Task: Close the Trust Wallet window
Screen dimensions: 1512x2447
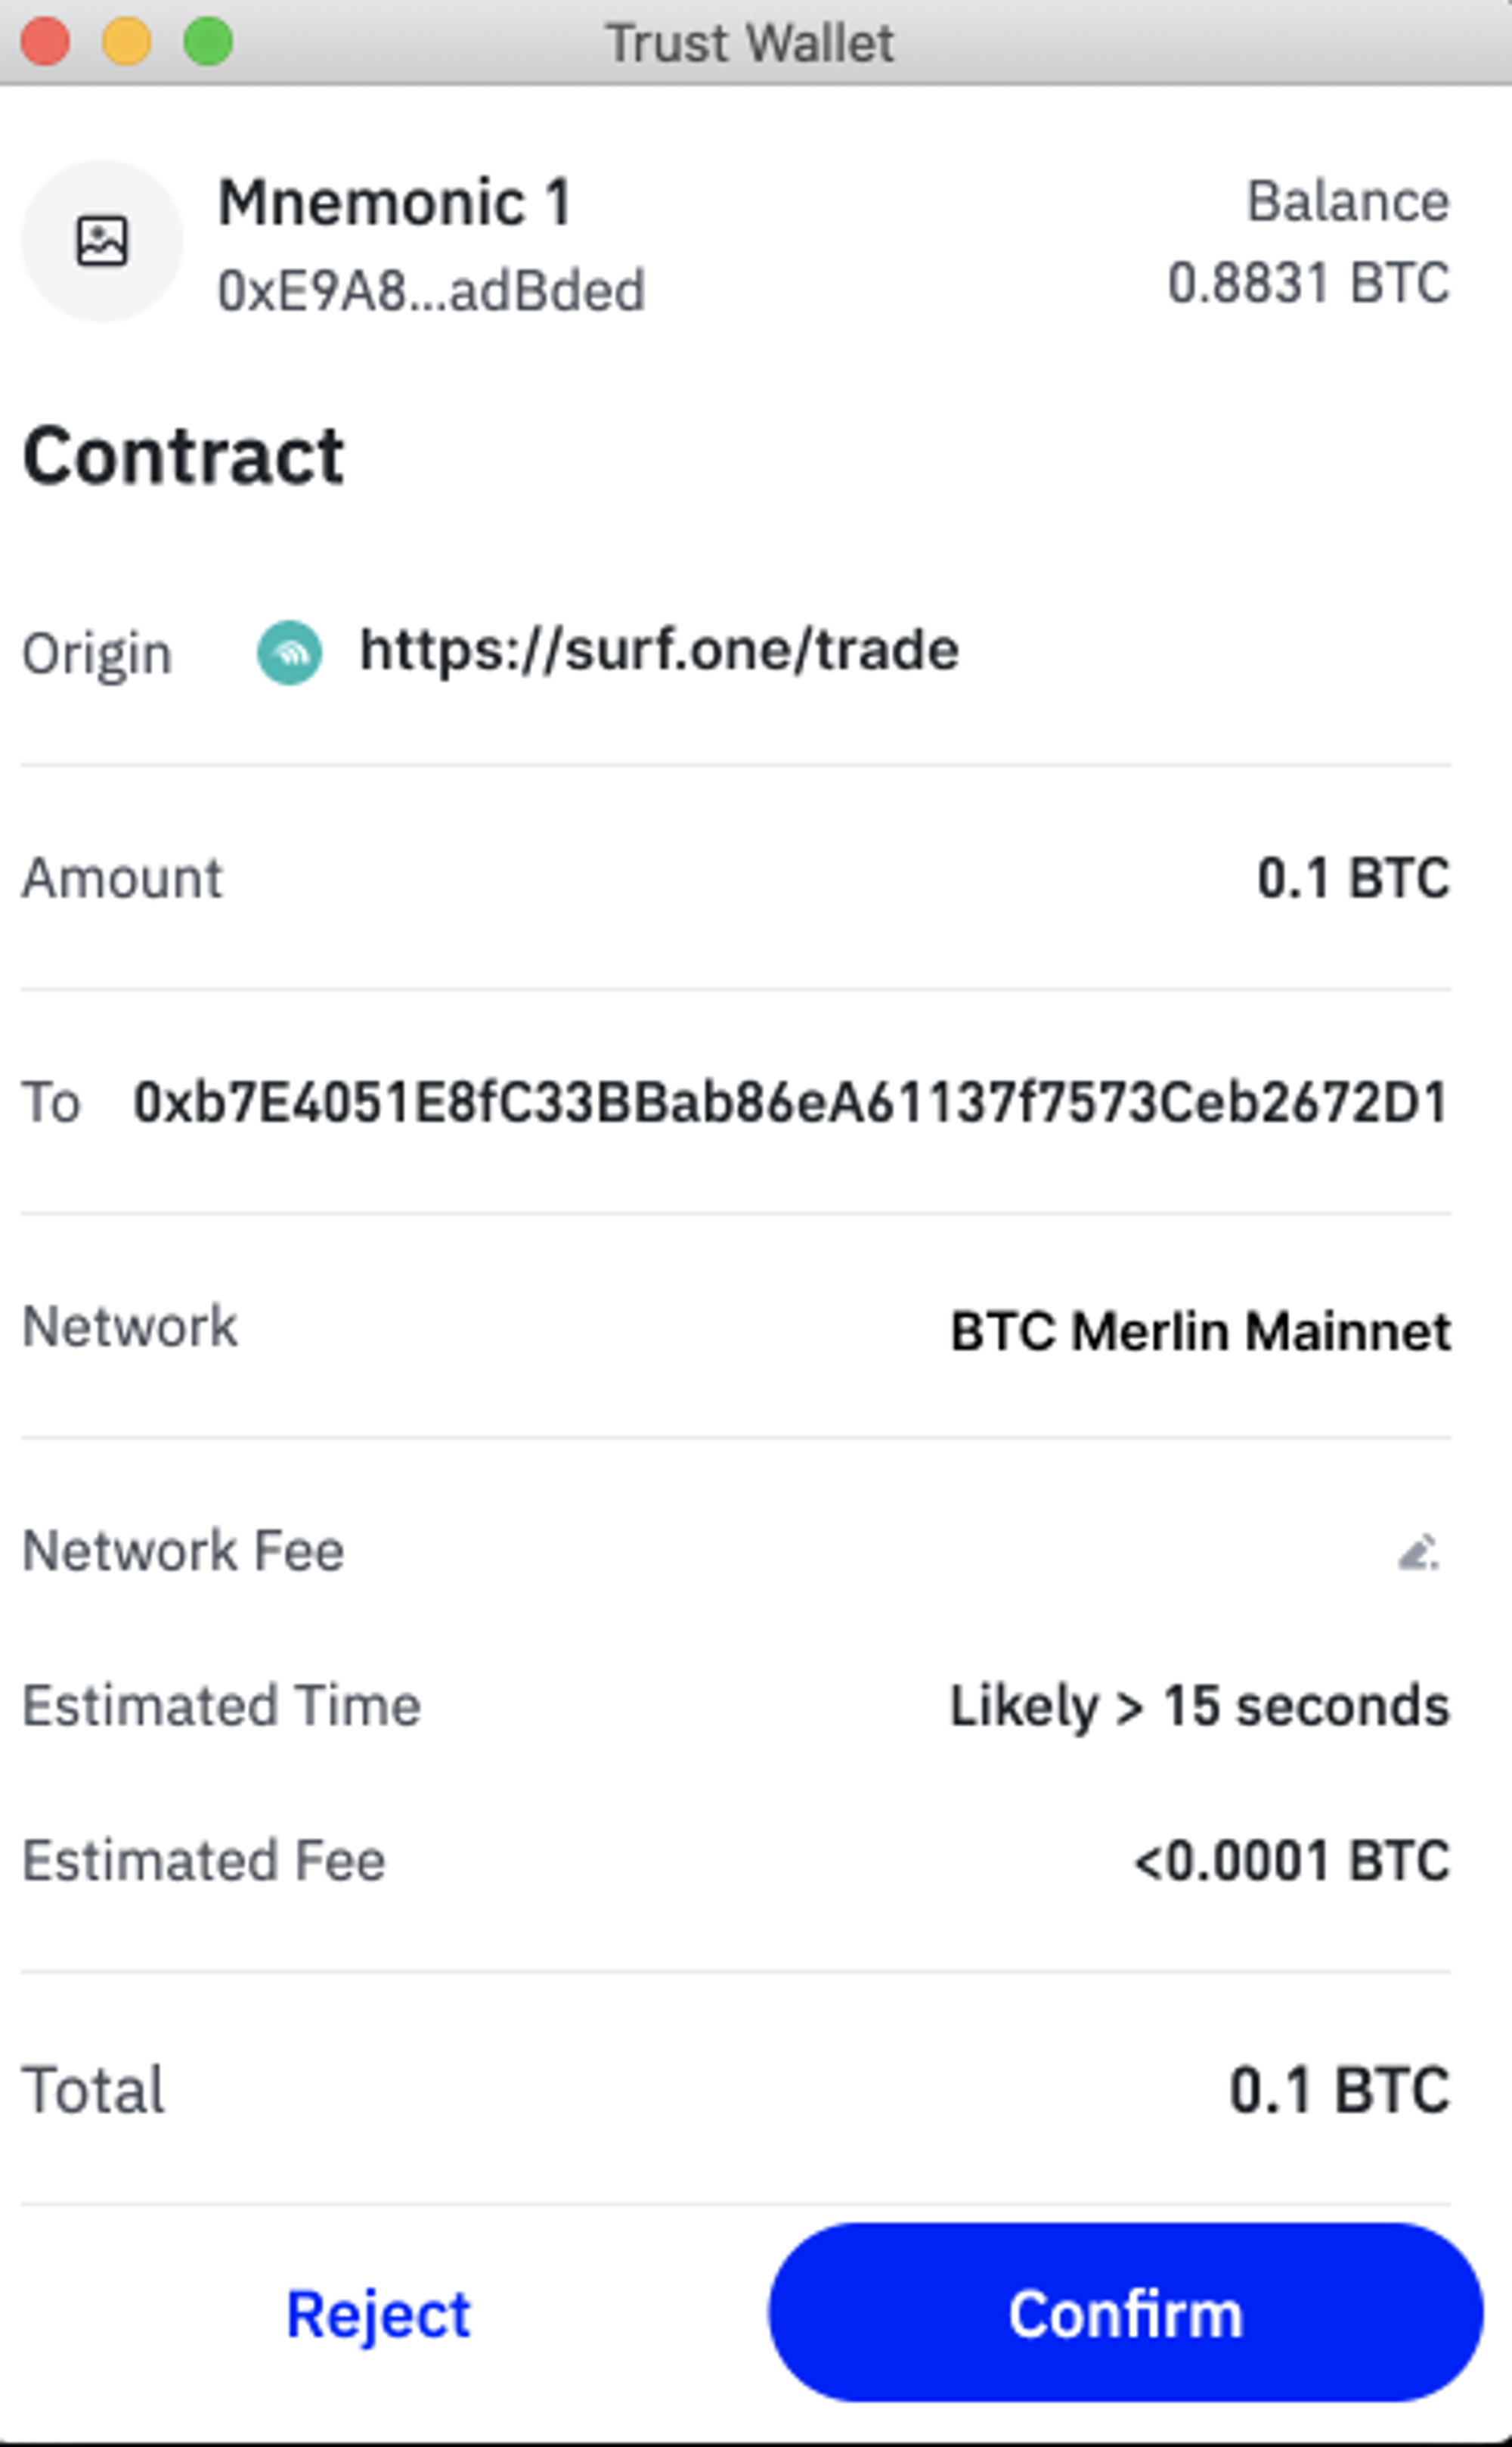Action: point(45,42)
